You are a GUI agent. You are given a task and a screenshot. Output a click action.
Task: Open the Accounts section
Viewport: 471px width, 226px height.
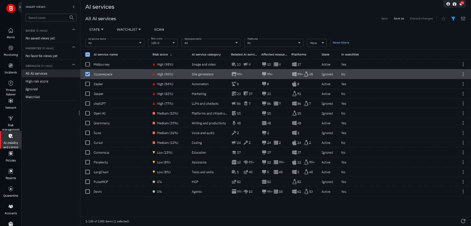click(11, 209)
